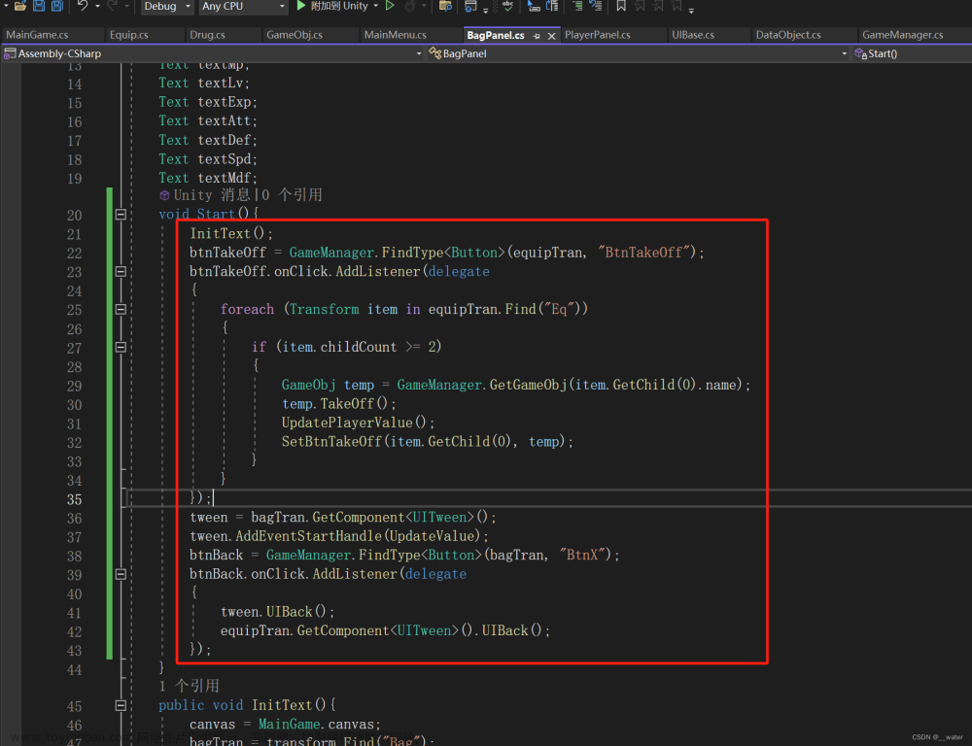Click the "BtnX" string literal on line 38
Image resolution: width=972 pixels, height=746 pixels.
[584, 556]
